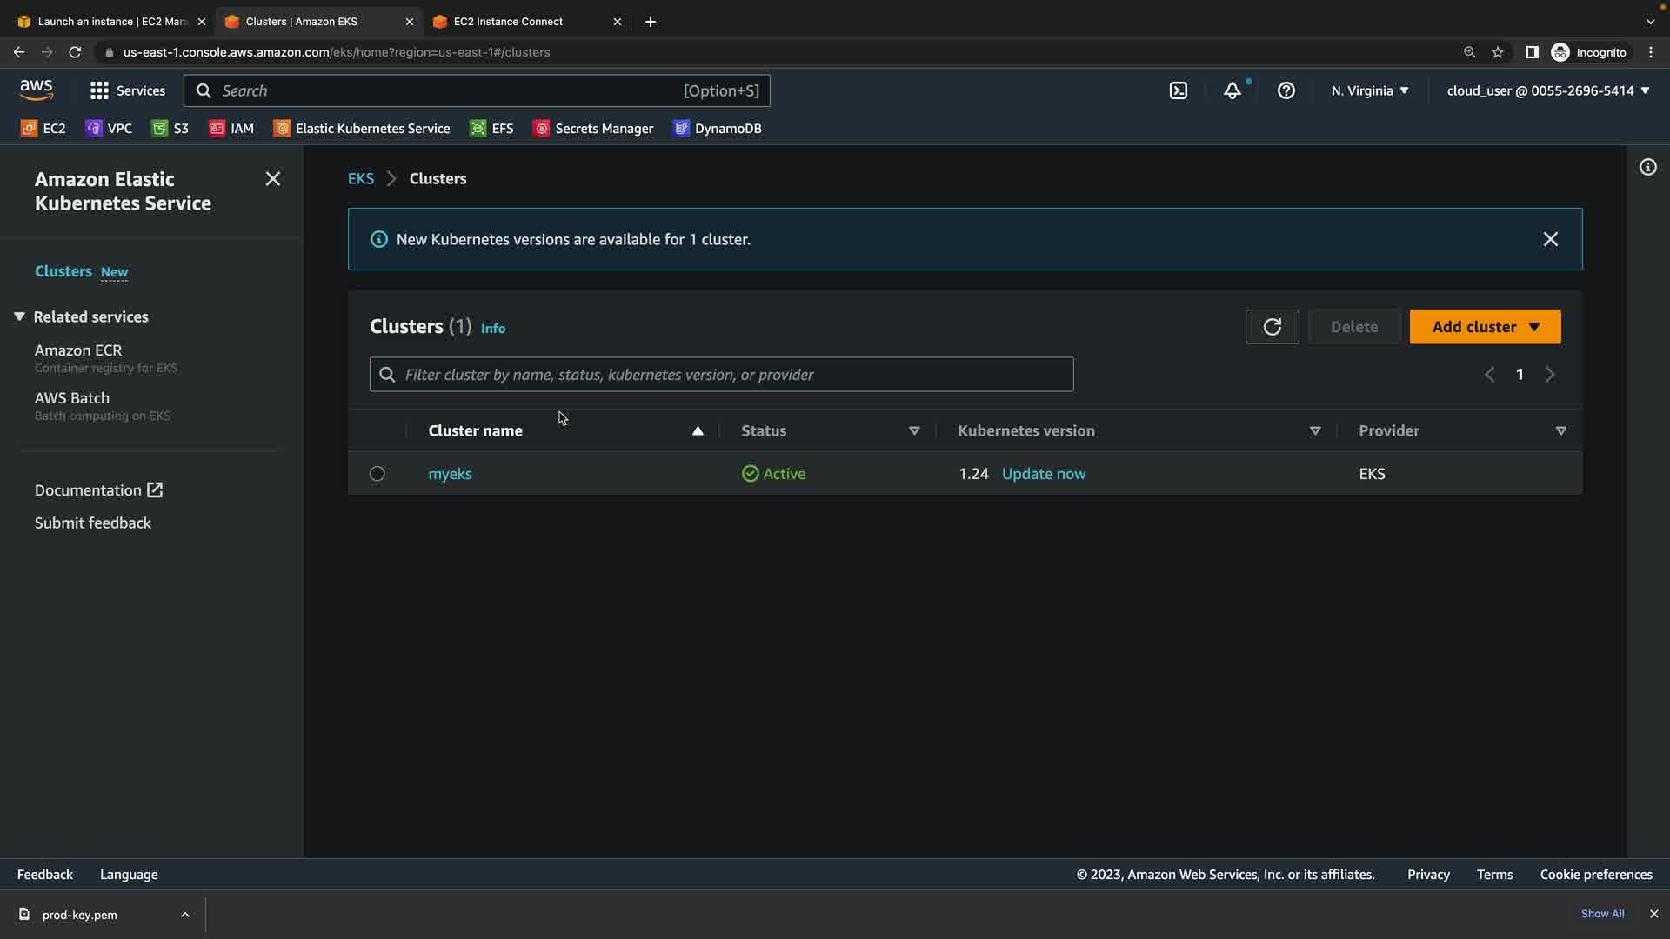
Task: Dismiss the new Kubernetes versions banner
Action: [1550, 239]
